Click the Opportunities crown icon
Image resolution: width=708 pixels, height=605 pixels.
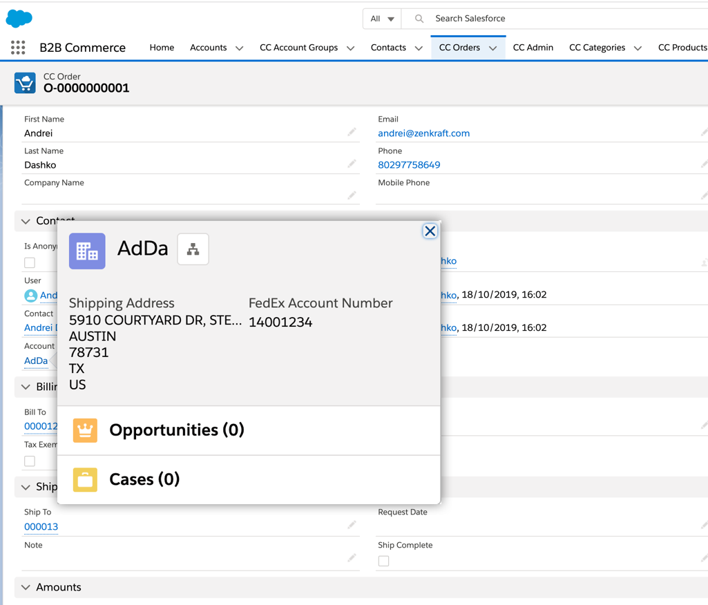(86, 430)
